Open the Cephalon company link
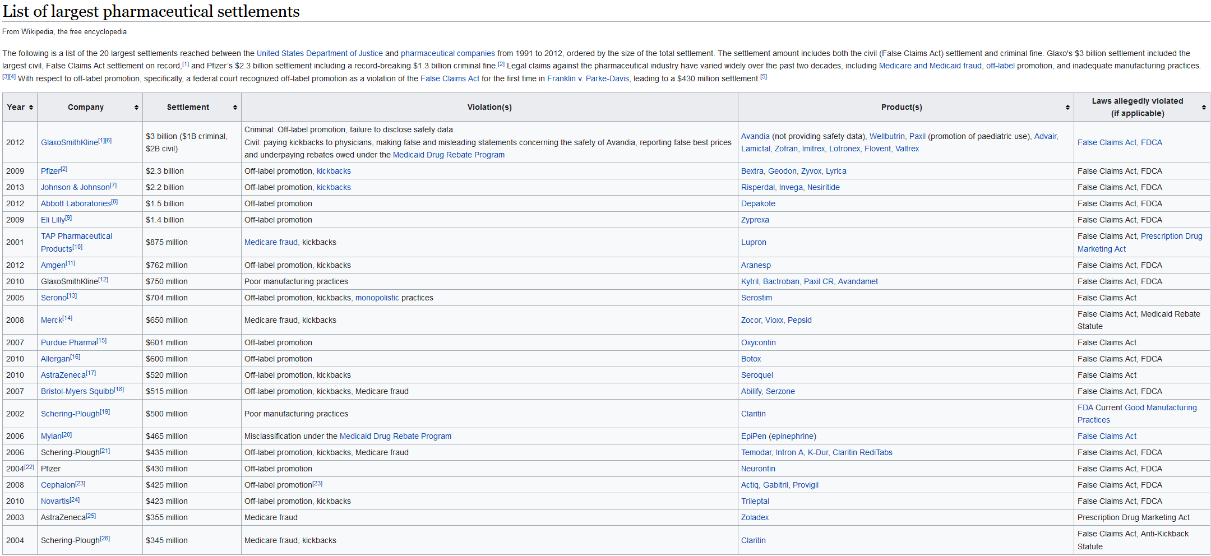 58,485
